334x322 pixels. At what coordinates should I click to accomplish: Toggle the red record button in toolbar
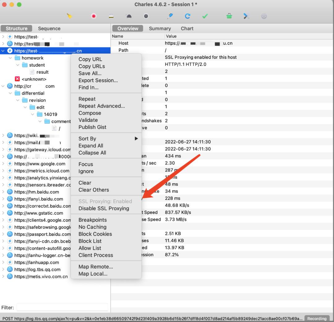tap(94, 16)
